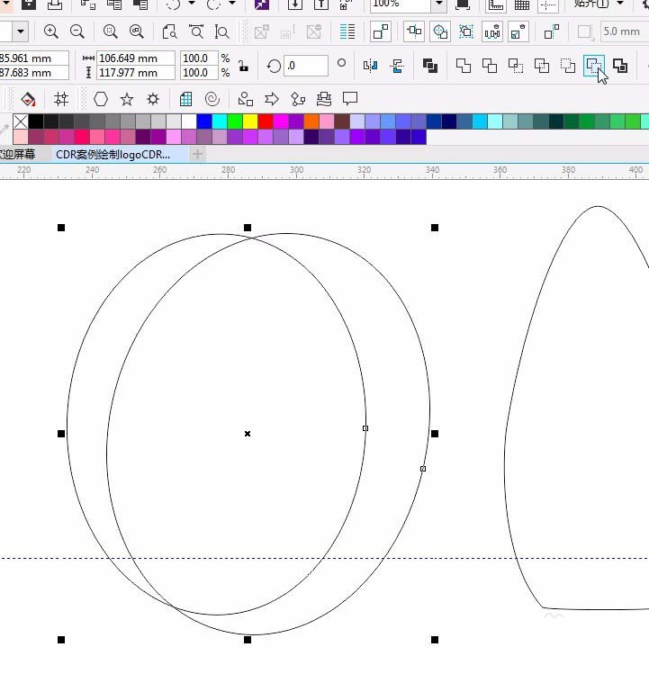This screenshot has height=683, width=649.
Task: Click the no-fill X color swatch
Action: [x=20, y=121]
